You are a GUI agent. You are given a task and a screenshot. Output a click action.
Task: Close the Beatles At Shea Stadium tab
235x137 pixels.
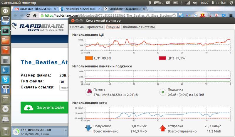99,9
